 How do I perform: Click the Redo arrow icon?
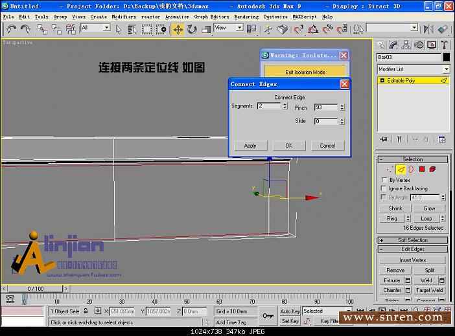[x=26, y=29]
